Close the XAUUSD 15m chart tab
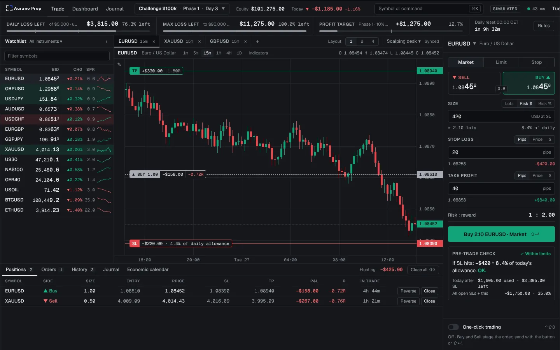560x350 pixels. point(199,42)
